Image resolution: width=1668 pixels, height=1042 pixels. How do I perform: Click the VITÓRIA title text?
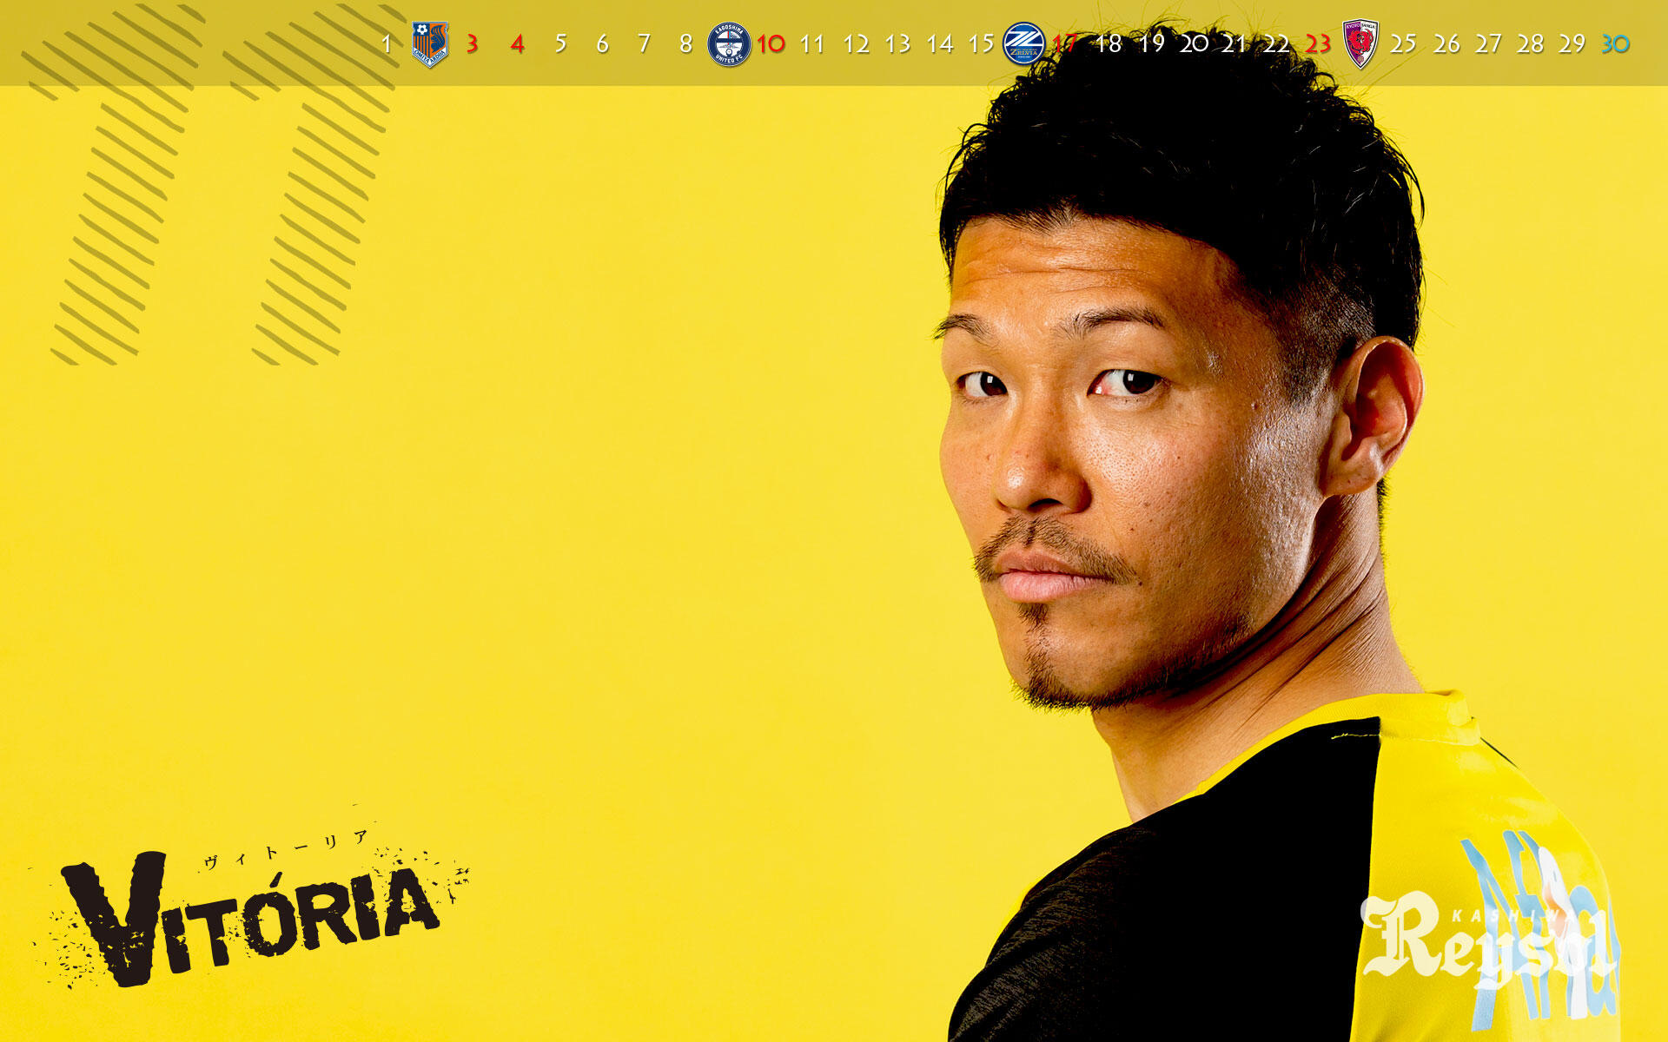pos(252,920)
